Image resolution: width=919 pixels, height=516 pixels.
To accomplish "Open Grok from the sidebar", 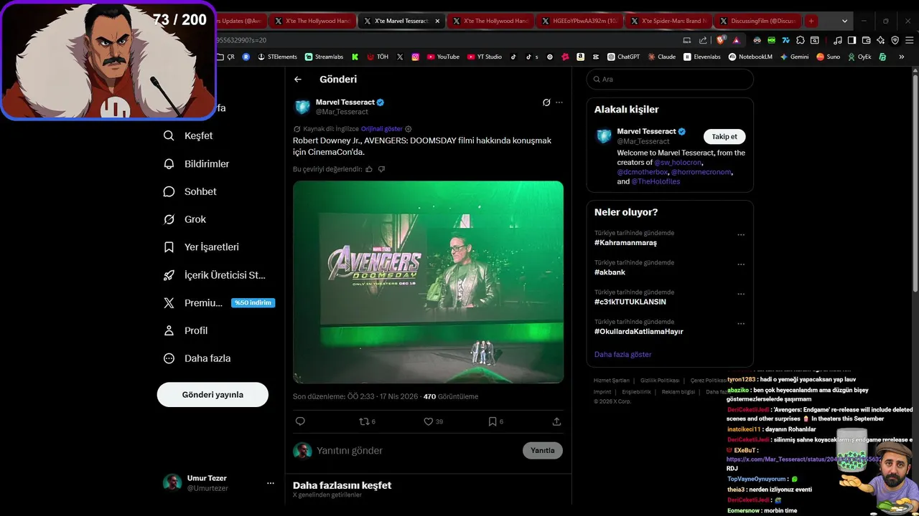I will pyautogui.click(x=185, y=219).
